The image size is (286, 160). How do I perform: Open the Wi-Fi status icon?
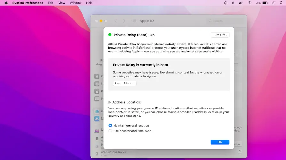tap(250, 3)
